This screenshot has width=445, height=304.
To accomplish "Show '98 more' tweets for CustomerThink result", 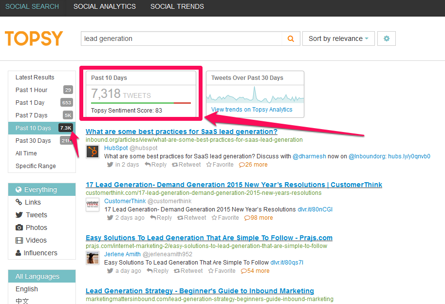I will click(259, 218).
